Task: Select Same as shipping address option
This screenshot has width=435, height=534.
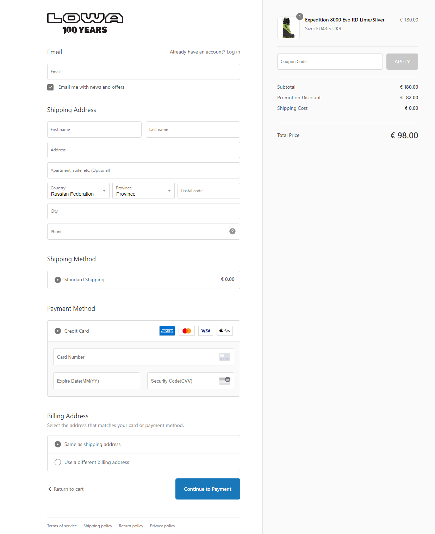Action: (x=58, y=444)
